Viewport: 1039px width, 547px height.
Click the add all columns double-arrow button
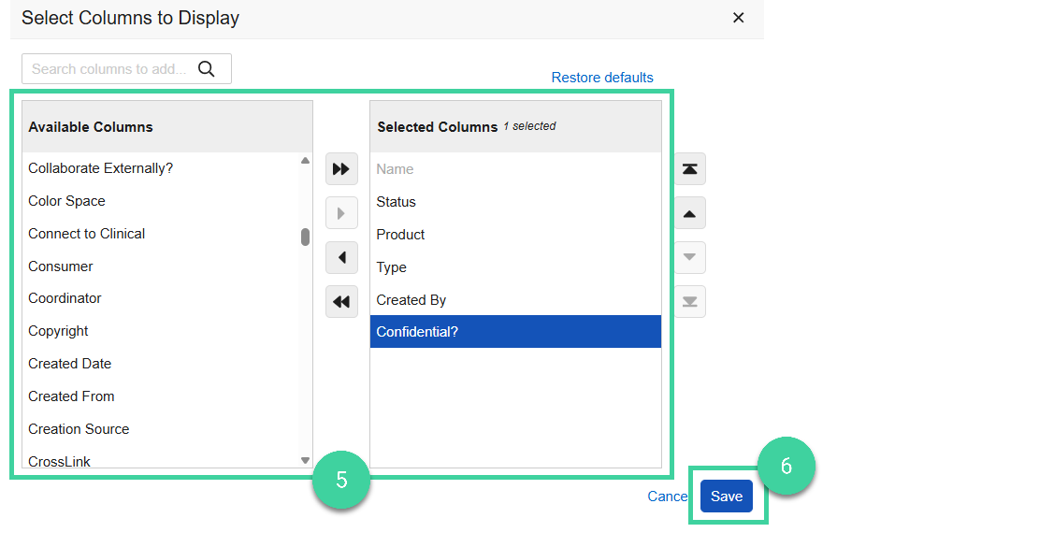(341, 169)
